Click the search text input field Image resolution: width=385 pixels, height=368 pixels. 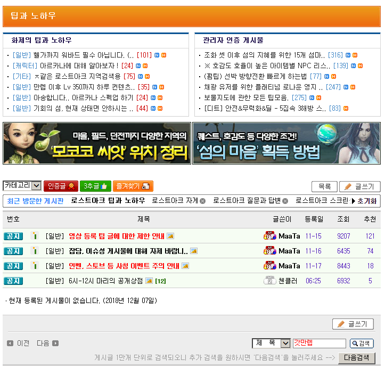(319, 344)
